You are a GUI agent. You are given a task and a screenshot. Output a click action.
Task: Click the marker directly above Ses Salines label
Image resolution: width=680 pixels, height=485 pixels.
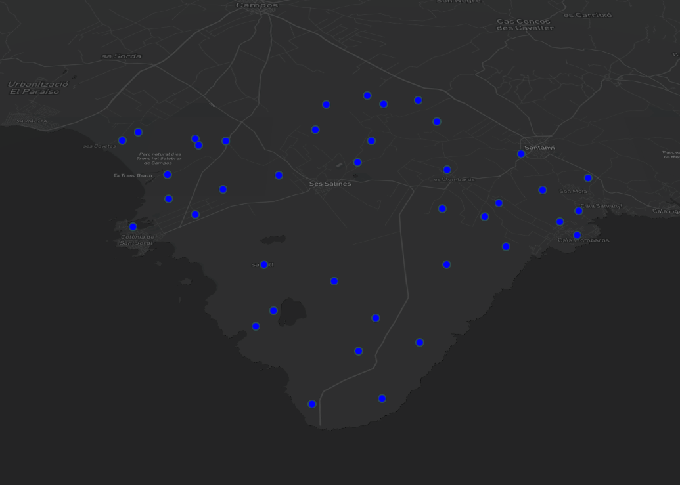357,161
